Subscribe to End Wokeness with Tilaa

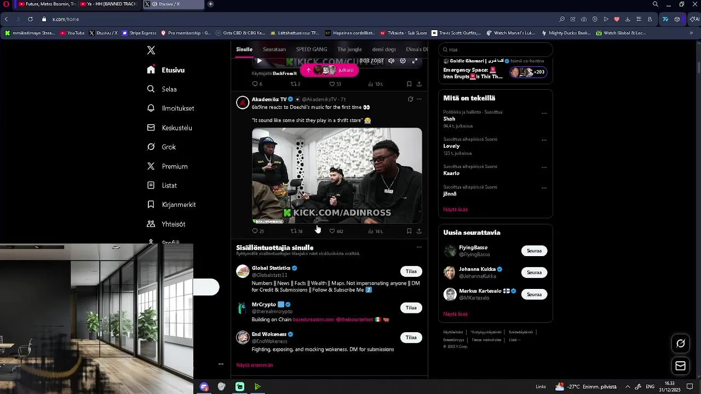(x=411, y=338)
